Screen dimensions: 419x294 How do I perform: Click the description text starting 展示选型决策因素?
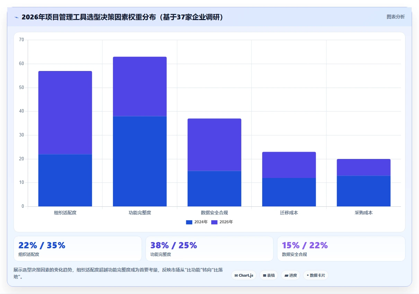tap(119, 273)
